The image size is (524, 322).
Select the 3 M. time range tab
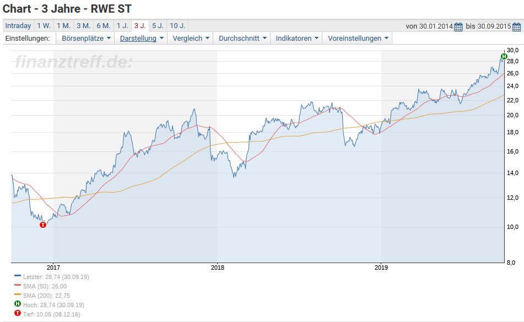(84, 26)
